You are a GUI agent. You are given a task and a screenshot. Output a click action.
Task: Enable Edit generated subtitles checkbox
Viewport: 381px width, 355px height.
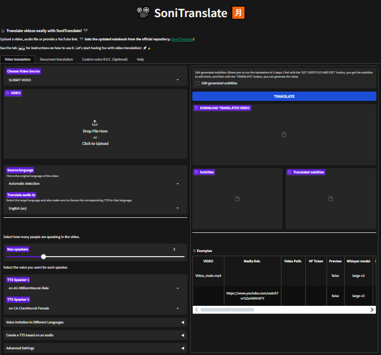click(x=197, y=83)
